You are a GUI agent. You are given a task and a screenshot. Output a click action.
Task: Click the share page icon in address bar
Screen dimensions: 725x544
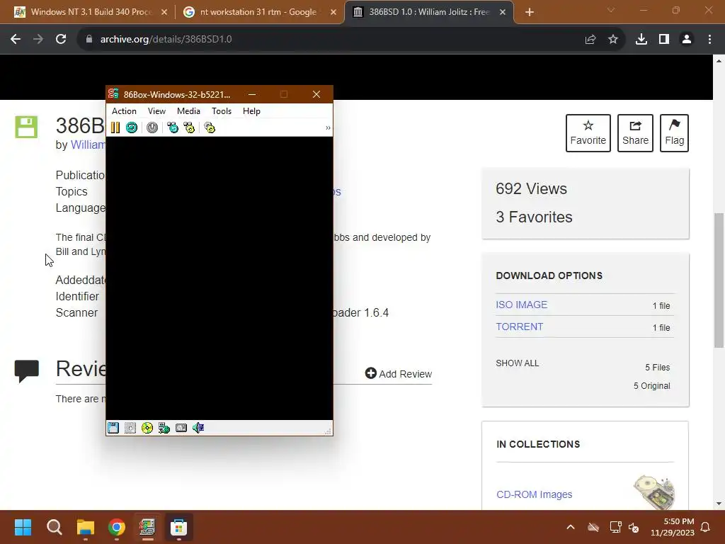click(x=590, y=40)
